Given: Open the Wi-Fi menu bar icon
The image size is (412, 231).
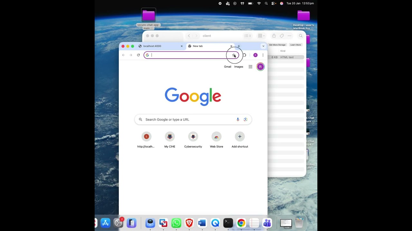Looking at the screenshot, I should pos(259,3).
